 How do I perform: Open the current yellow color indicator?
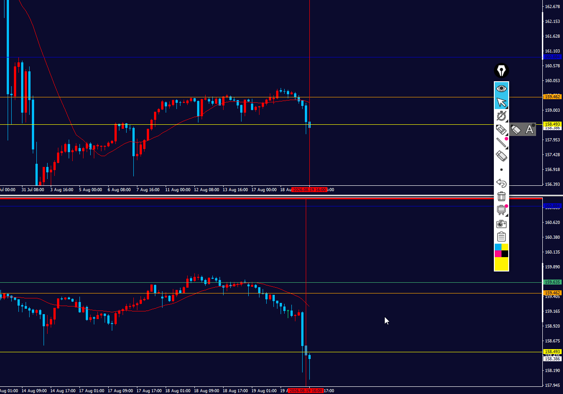click(x=501, y=264)
